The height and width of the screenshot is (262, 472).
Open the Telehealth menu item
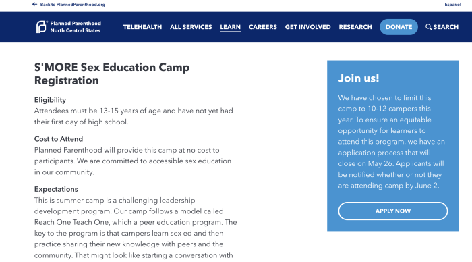(x=142, y=27)
